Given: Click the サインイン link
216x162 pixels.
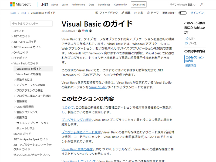Looking at the screenshot, I should [197, 12].
